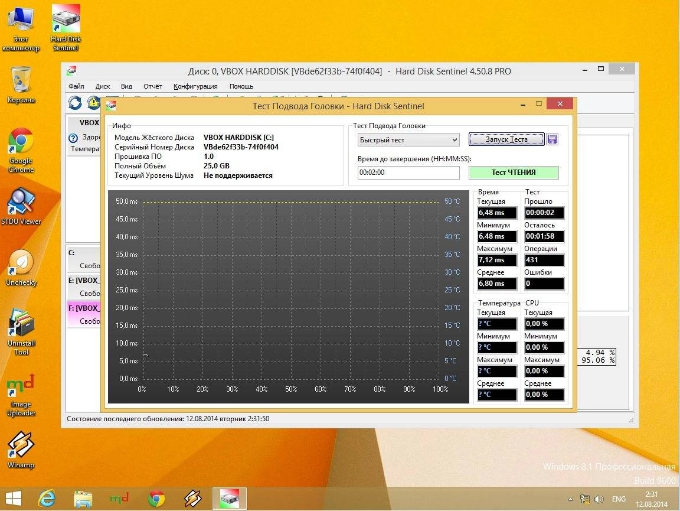Select the highlighted F: [VBOX_ drive row
The width and height of the screenshot is (680, 511).
click(84, 314)
